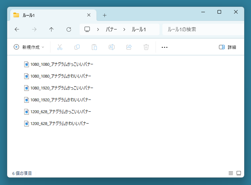This screenshot has width=251, height=185.
Task: Click バナー in the address breadcrumb
Action: click(111, 29)
